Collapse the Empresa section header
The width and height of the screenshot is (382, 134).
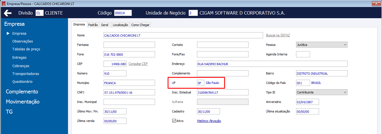(x=14, y=24)
